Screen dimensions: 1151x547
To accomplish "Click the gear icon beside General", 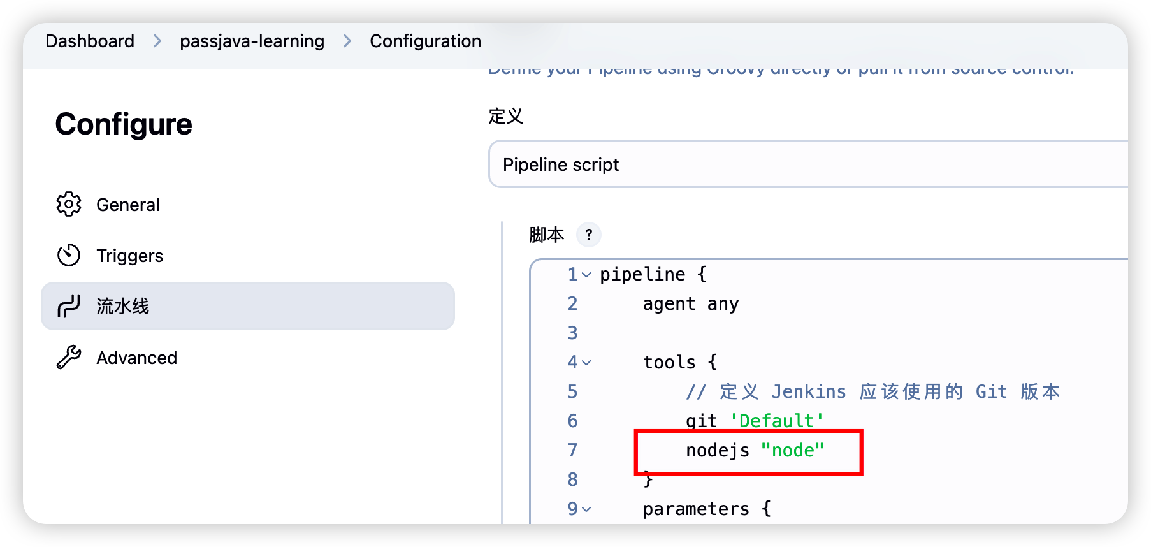I will [69, 205].
